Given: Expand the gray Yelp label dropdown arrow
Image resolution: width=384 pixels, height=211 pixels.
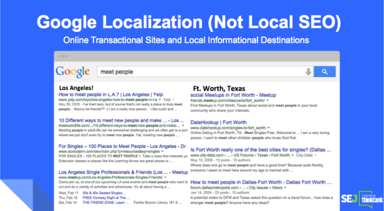Looking at the screenshot, I should (x=173, y=100).
